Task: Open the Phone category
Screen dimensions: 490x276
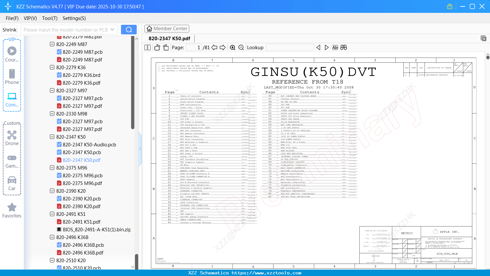Action: [x=12, y=77]
